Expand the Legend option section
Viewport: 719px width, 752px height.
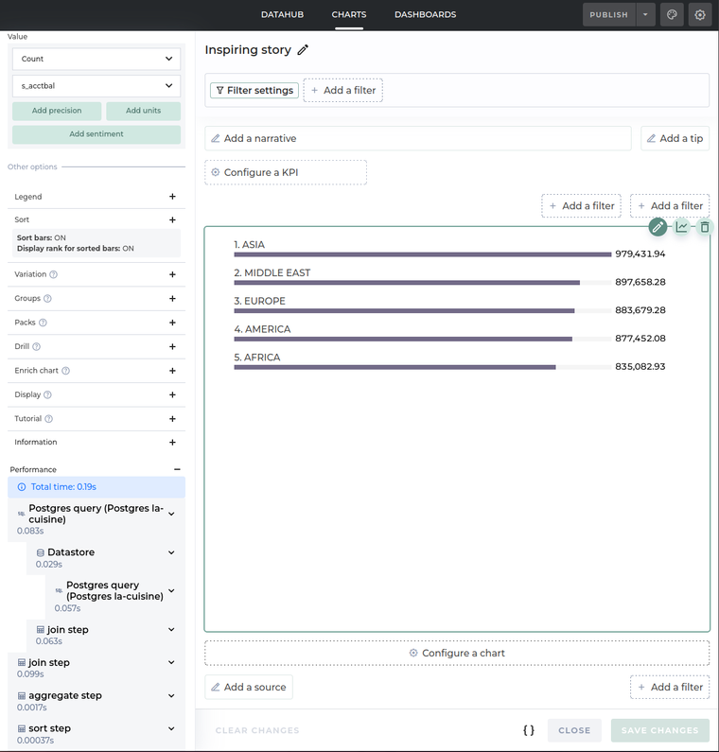172,197
